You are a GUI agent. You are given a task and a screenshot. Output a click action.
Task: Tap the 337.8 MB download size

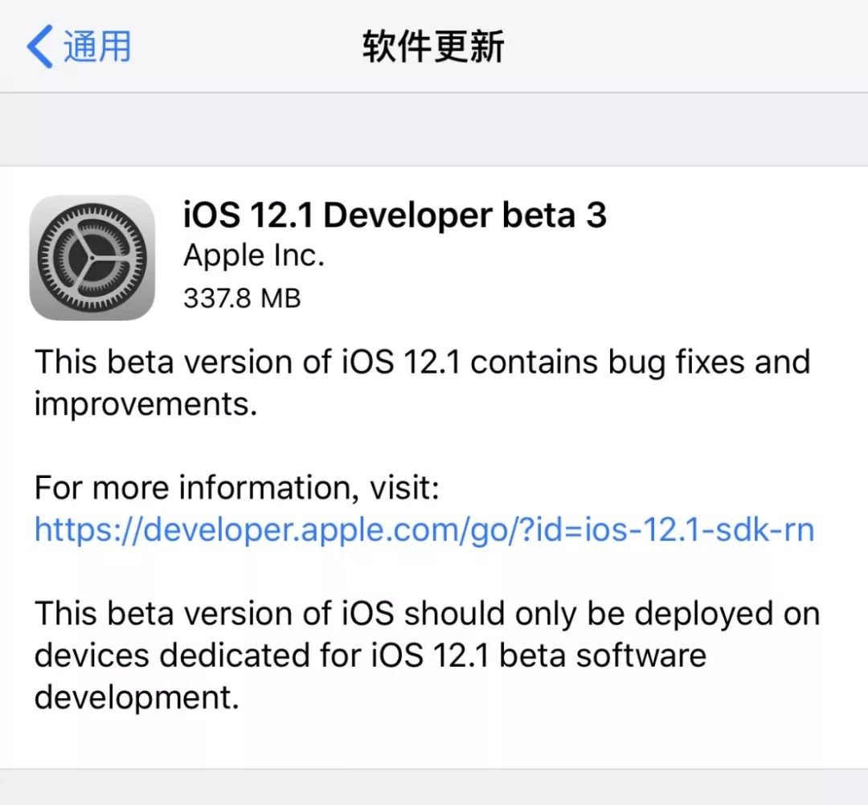tap(242, 298)
